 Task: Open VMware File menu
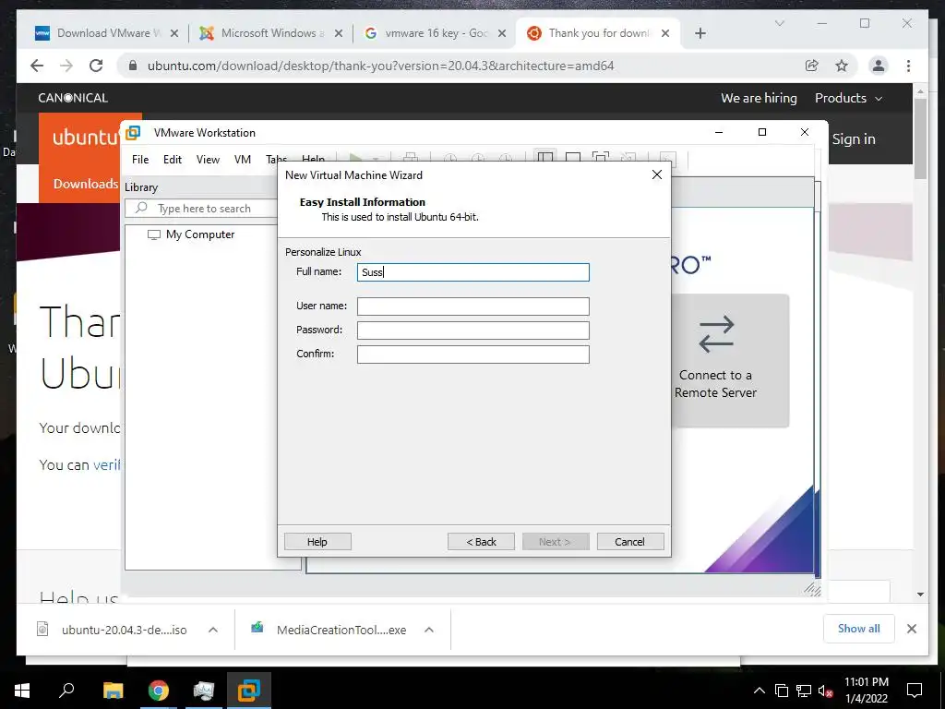[140, 159]
